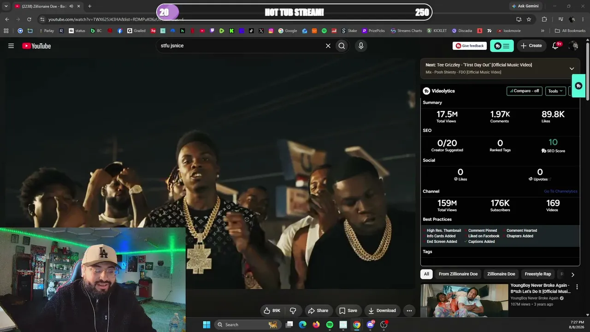Open the All Bookmarks folder
Viewport: 590px width, 332px height.
(570, 31)
